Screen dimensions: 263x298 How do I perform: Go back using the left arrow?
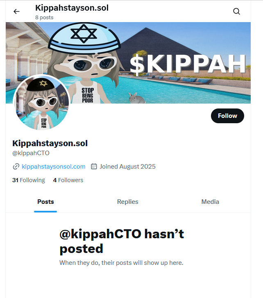pyautogui.click(x=16, y=11)
